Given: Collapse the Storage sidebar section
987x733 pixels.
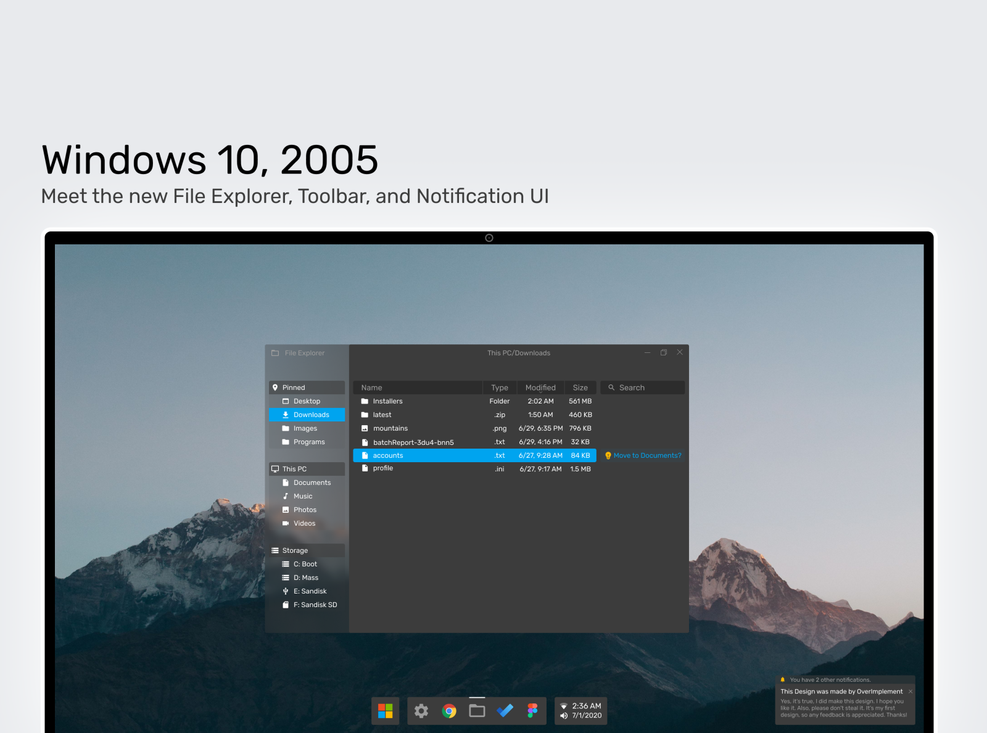Looking at the screenshot, I should pyautogui.click(x=306, y=550).
